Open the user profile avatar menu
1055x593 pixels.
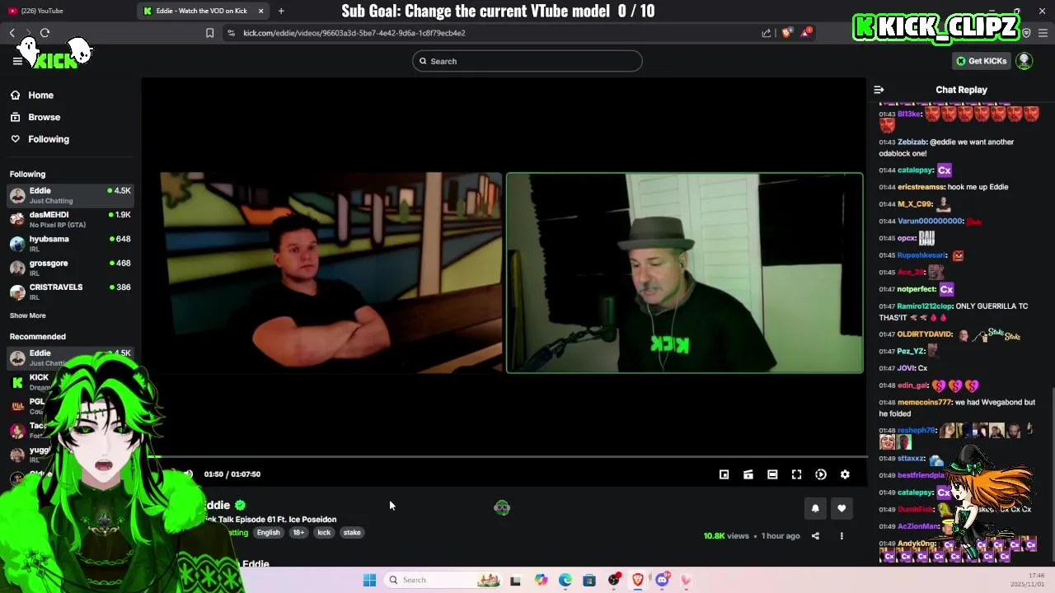(1025, 61)
